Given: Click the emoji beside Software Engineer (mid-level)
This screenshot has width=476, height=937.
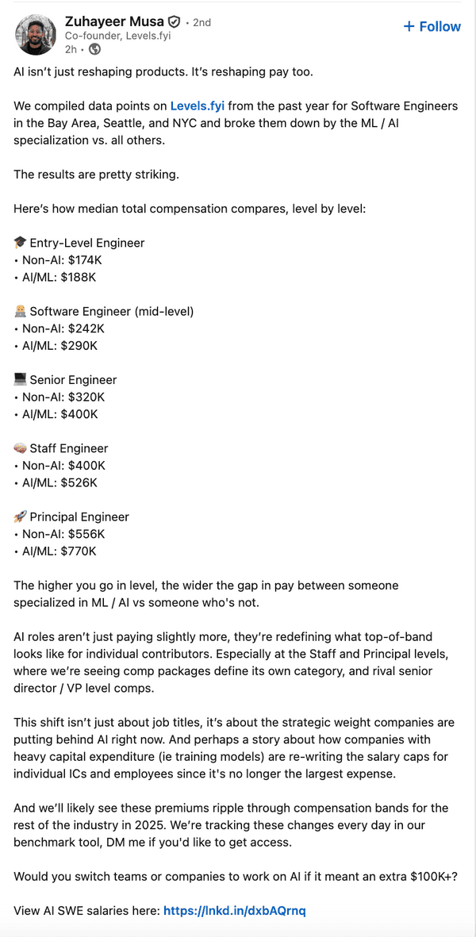Looking at the screenshot, I should (20, 311).
